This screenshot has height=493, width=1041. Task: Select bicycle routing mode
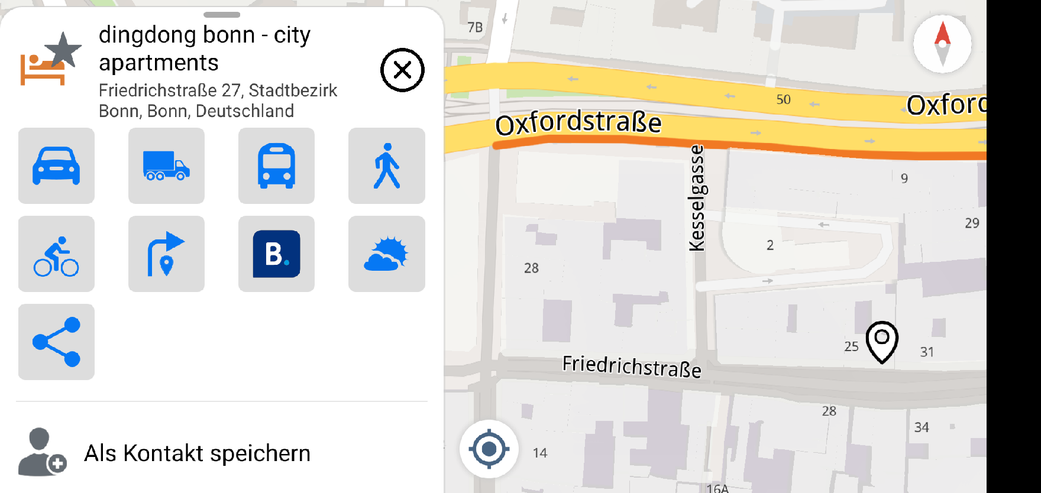tap(56, 254)
